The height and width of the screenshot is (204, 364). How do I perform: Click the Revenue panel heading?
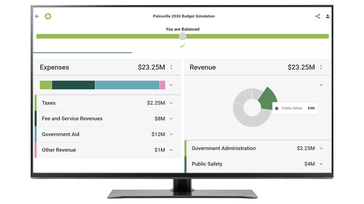point(203,67)
